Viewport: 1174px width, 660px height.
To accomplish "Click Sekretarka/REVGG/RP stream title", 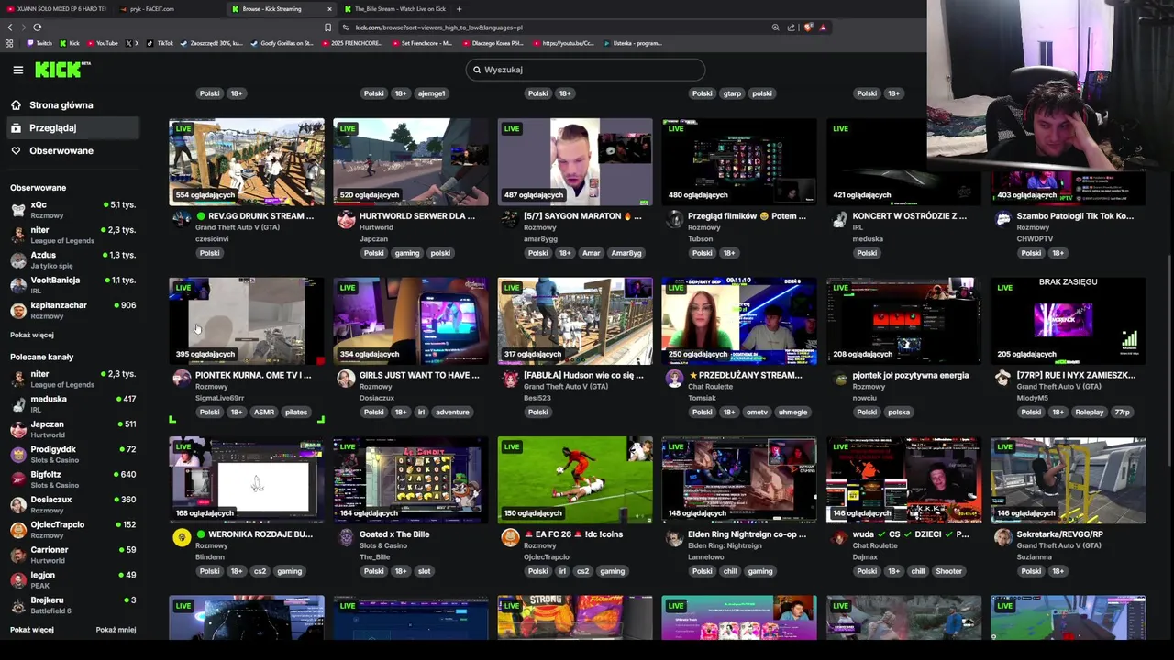I will point(1059,534).
